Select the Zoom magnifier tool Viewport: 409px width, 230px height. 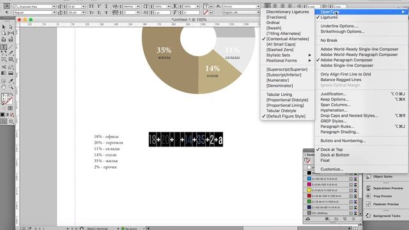11,88
